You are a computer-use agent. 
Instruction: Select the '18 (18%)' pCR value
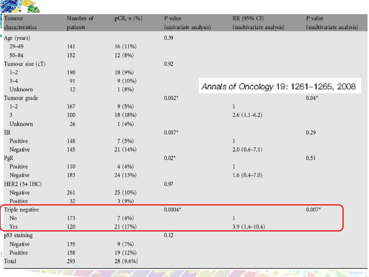click(x=125, y=115)
